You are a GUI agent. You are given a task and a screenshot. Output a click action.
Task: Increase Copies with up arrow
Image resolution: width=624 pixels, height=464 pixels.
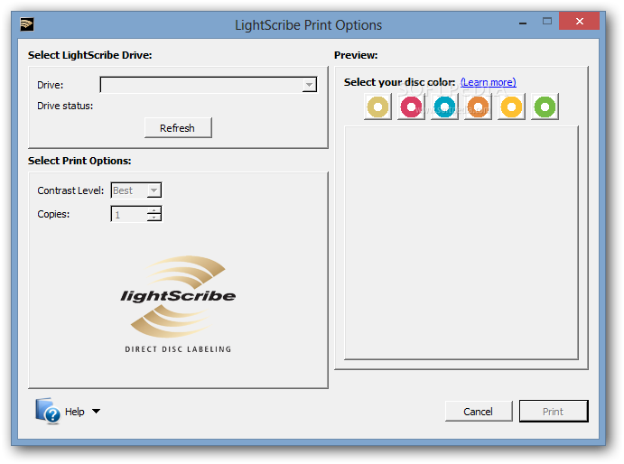tap(154, 210)
